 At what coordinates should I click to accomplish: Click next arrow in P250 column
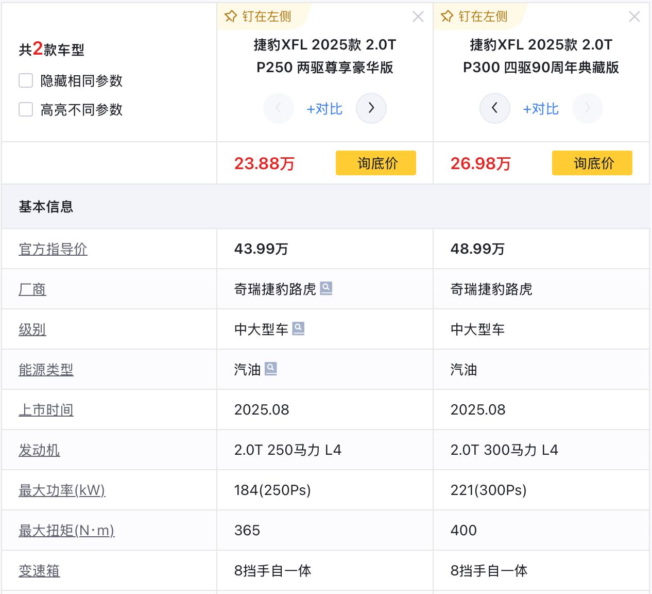371,108
